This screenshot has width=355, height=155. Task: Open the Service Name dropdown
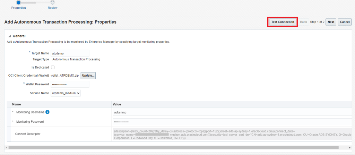[66, 93]
